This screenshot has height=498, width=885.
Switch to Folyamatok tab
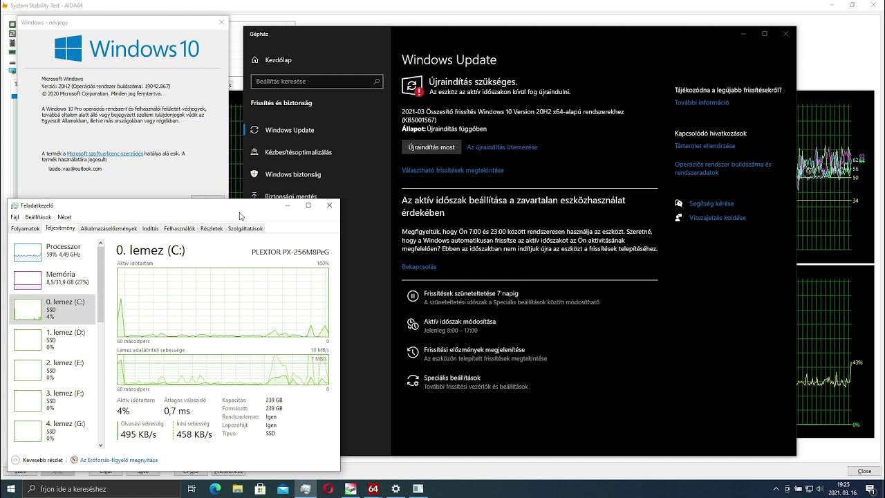26,229
